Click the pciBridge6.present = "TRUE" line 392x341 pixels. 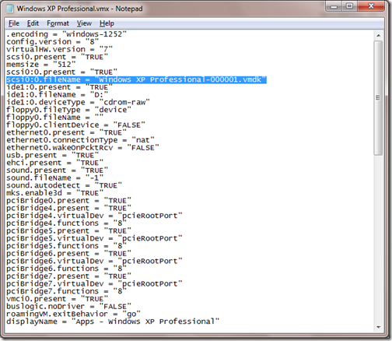[x=68, y=254]
